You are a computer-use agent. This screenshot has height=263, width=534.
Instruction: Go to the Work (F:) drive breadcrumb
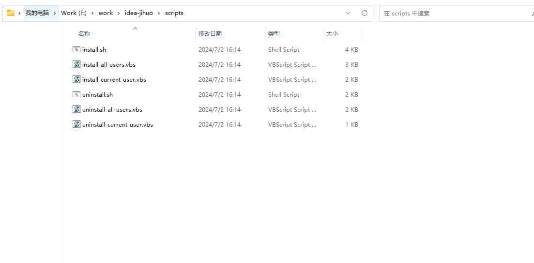pyautogui.click(x=74, y=13)
